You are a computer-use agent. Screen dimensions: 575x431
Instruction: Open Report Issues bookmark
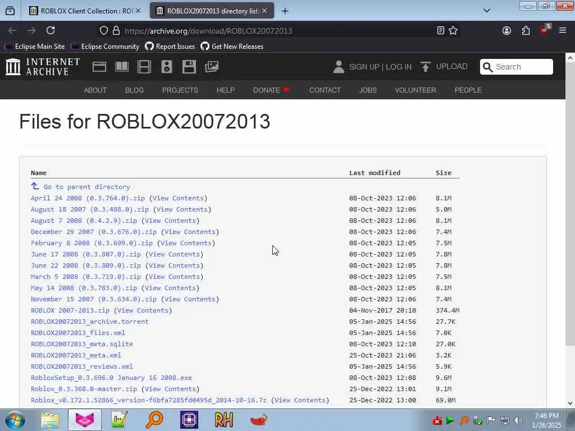coord(170,47)
